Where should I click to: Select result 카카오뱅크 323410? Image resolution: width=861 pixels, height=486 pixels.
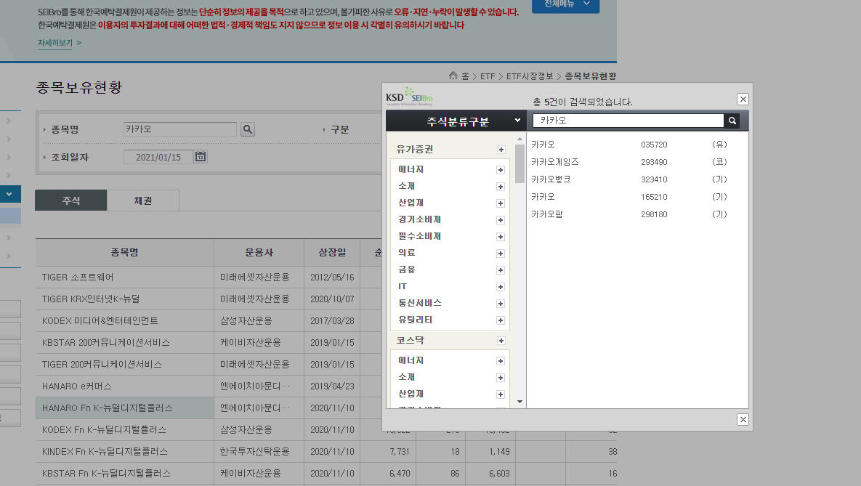click(x=630, y=179)
